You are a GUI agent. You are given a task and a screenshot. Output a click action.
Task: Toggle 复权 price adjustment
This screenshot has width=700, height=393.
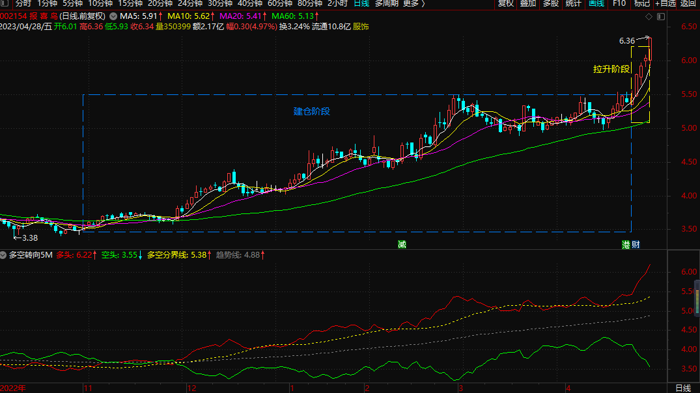(x=505, y=4)
